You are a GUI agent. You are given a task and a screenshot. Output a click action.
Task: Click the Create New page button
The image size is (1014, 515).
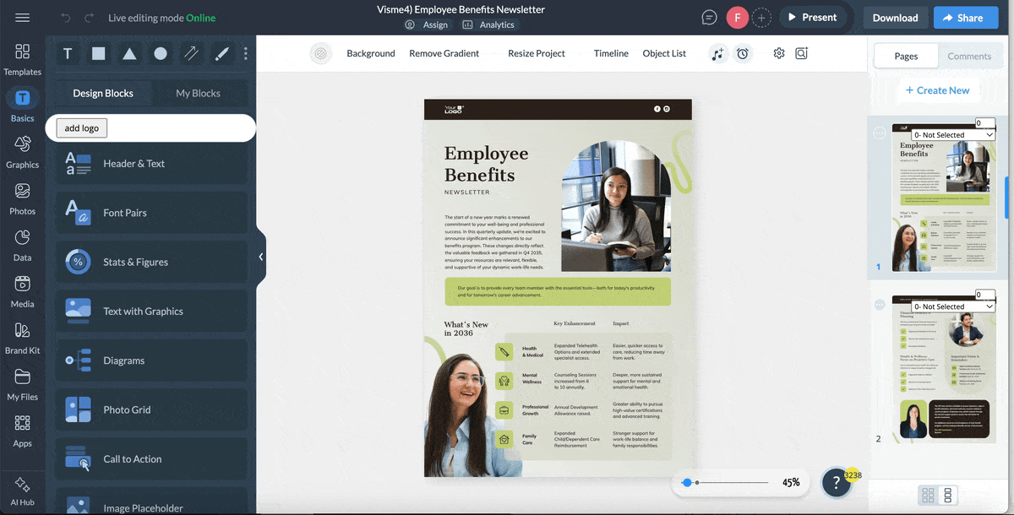click(x=939, y=90)
